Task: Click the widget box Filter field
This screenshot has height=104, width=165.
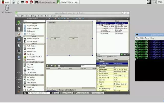Action: pos(33,21)
